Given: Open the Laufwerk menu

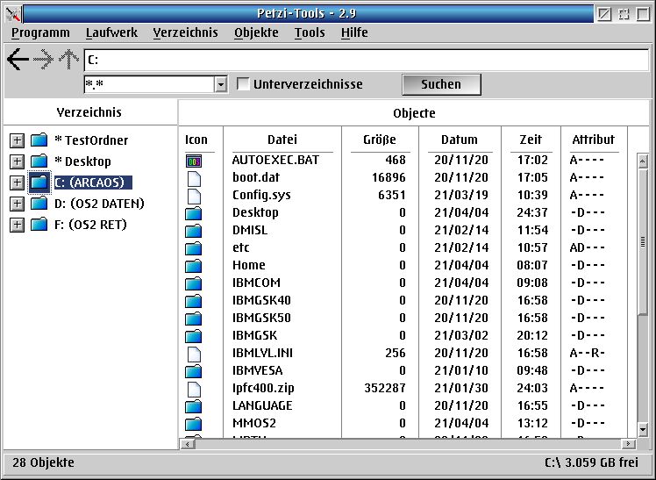Looking at the screenshot, I should (111, 32).
